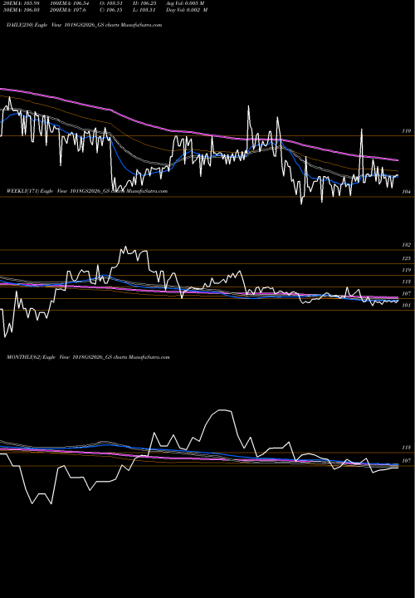The width and height of the screenshot is (415, 598).
Task: Click the 110 price label on daily chart
Action: point(407,131)
